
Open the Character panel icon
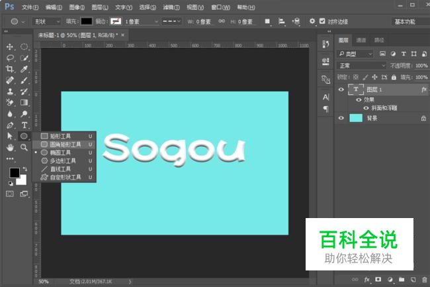point(325,97)
